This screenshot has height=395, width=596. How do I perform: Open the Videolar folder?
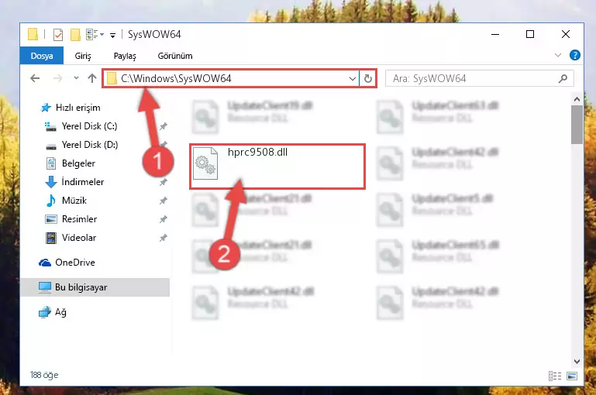79,238
